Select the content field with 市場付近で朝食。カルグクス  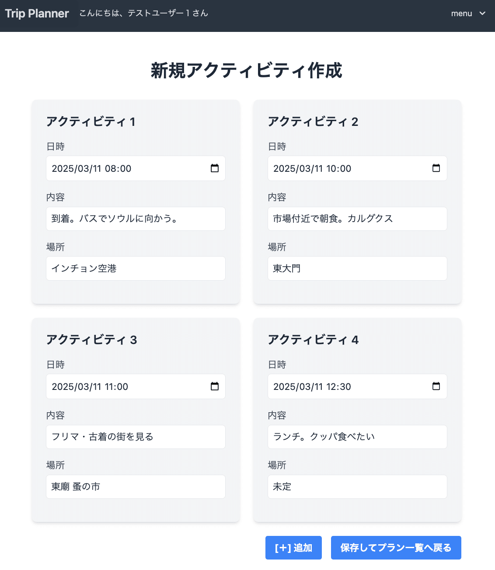click(357, 219)
